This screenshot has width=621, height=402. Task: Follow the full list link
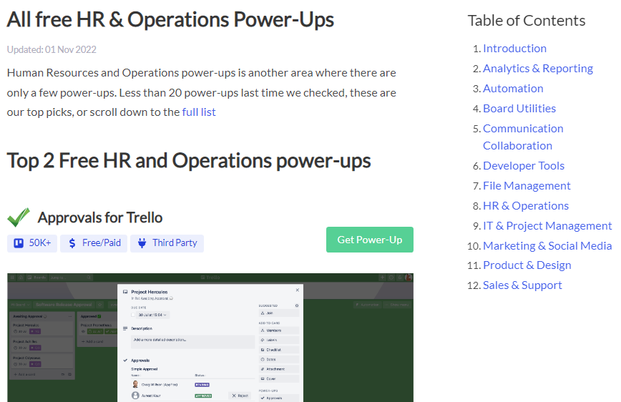[x=199, y=112]
